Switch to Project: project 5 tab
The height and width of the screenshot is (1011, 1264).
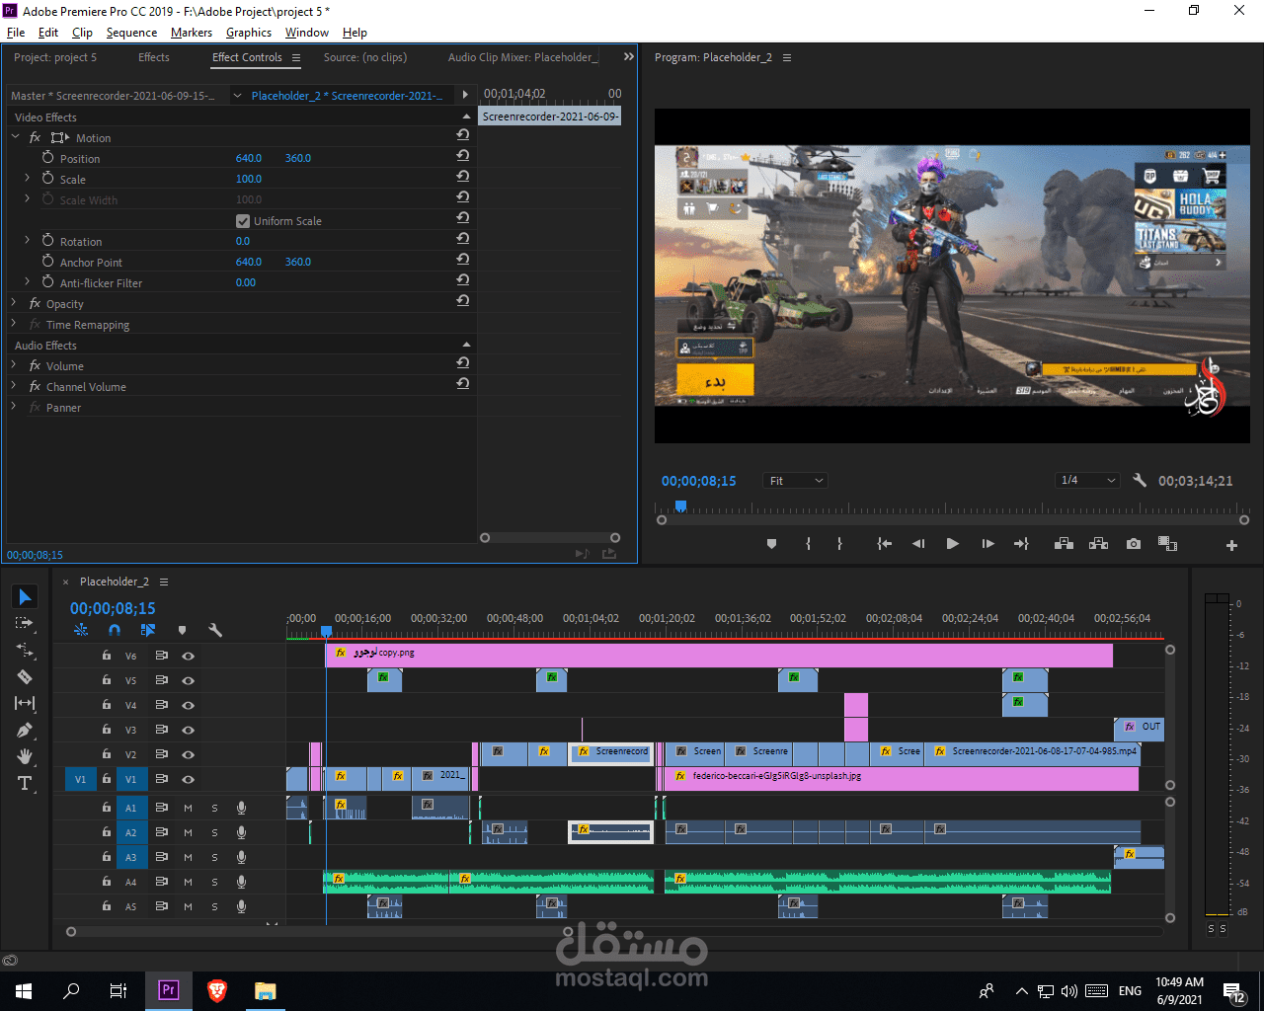point(55,57)
